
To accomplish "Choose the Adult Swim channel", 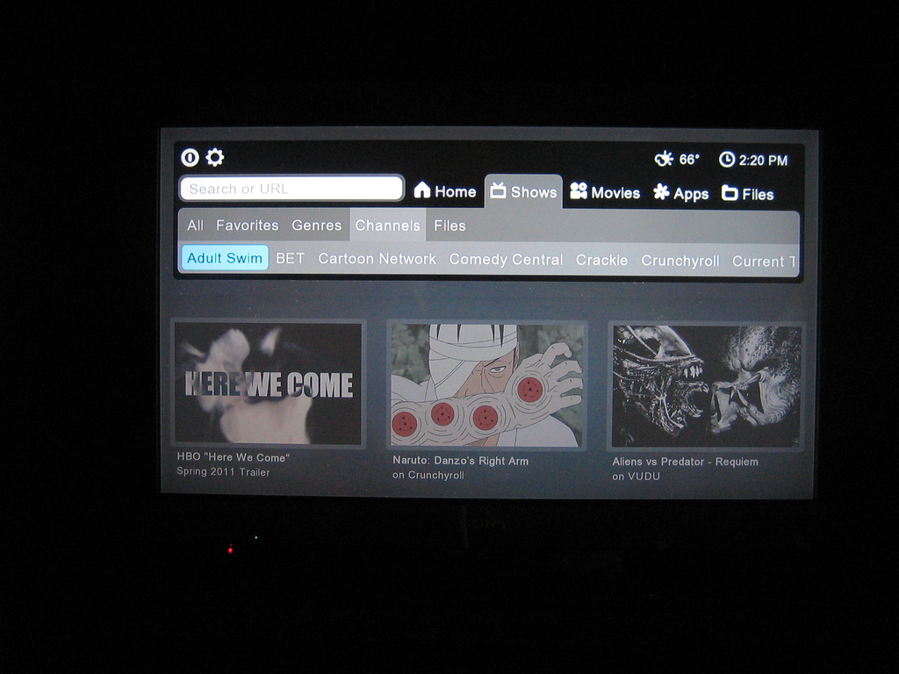I will 225,258.
